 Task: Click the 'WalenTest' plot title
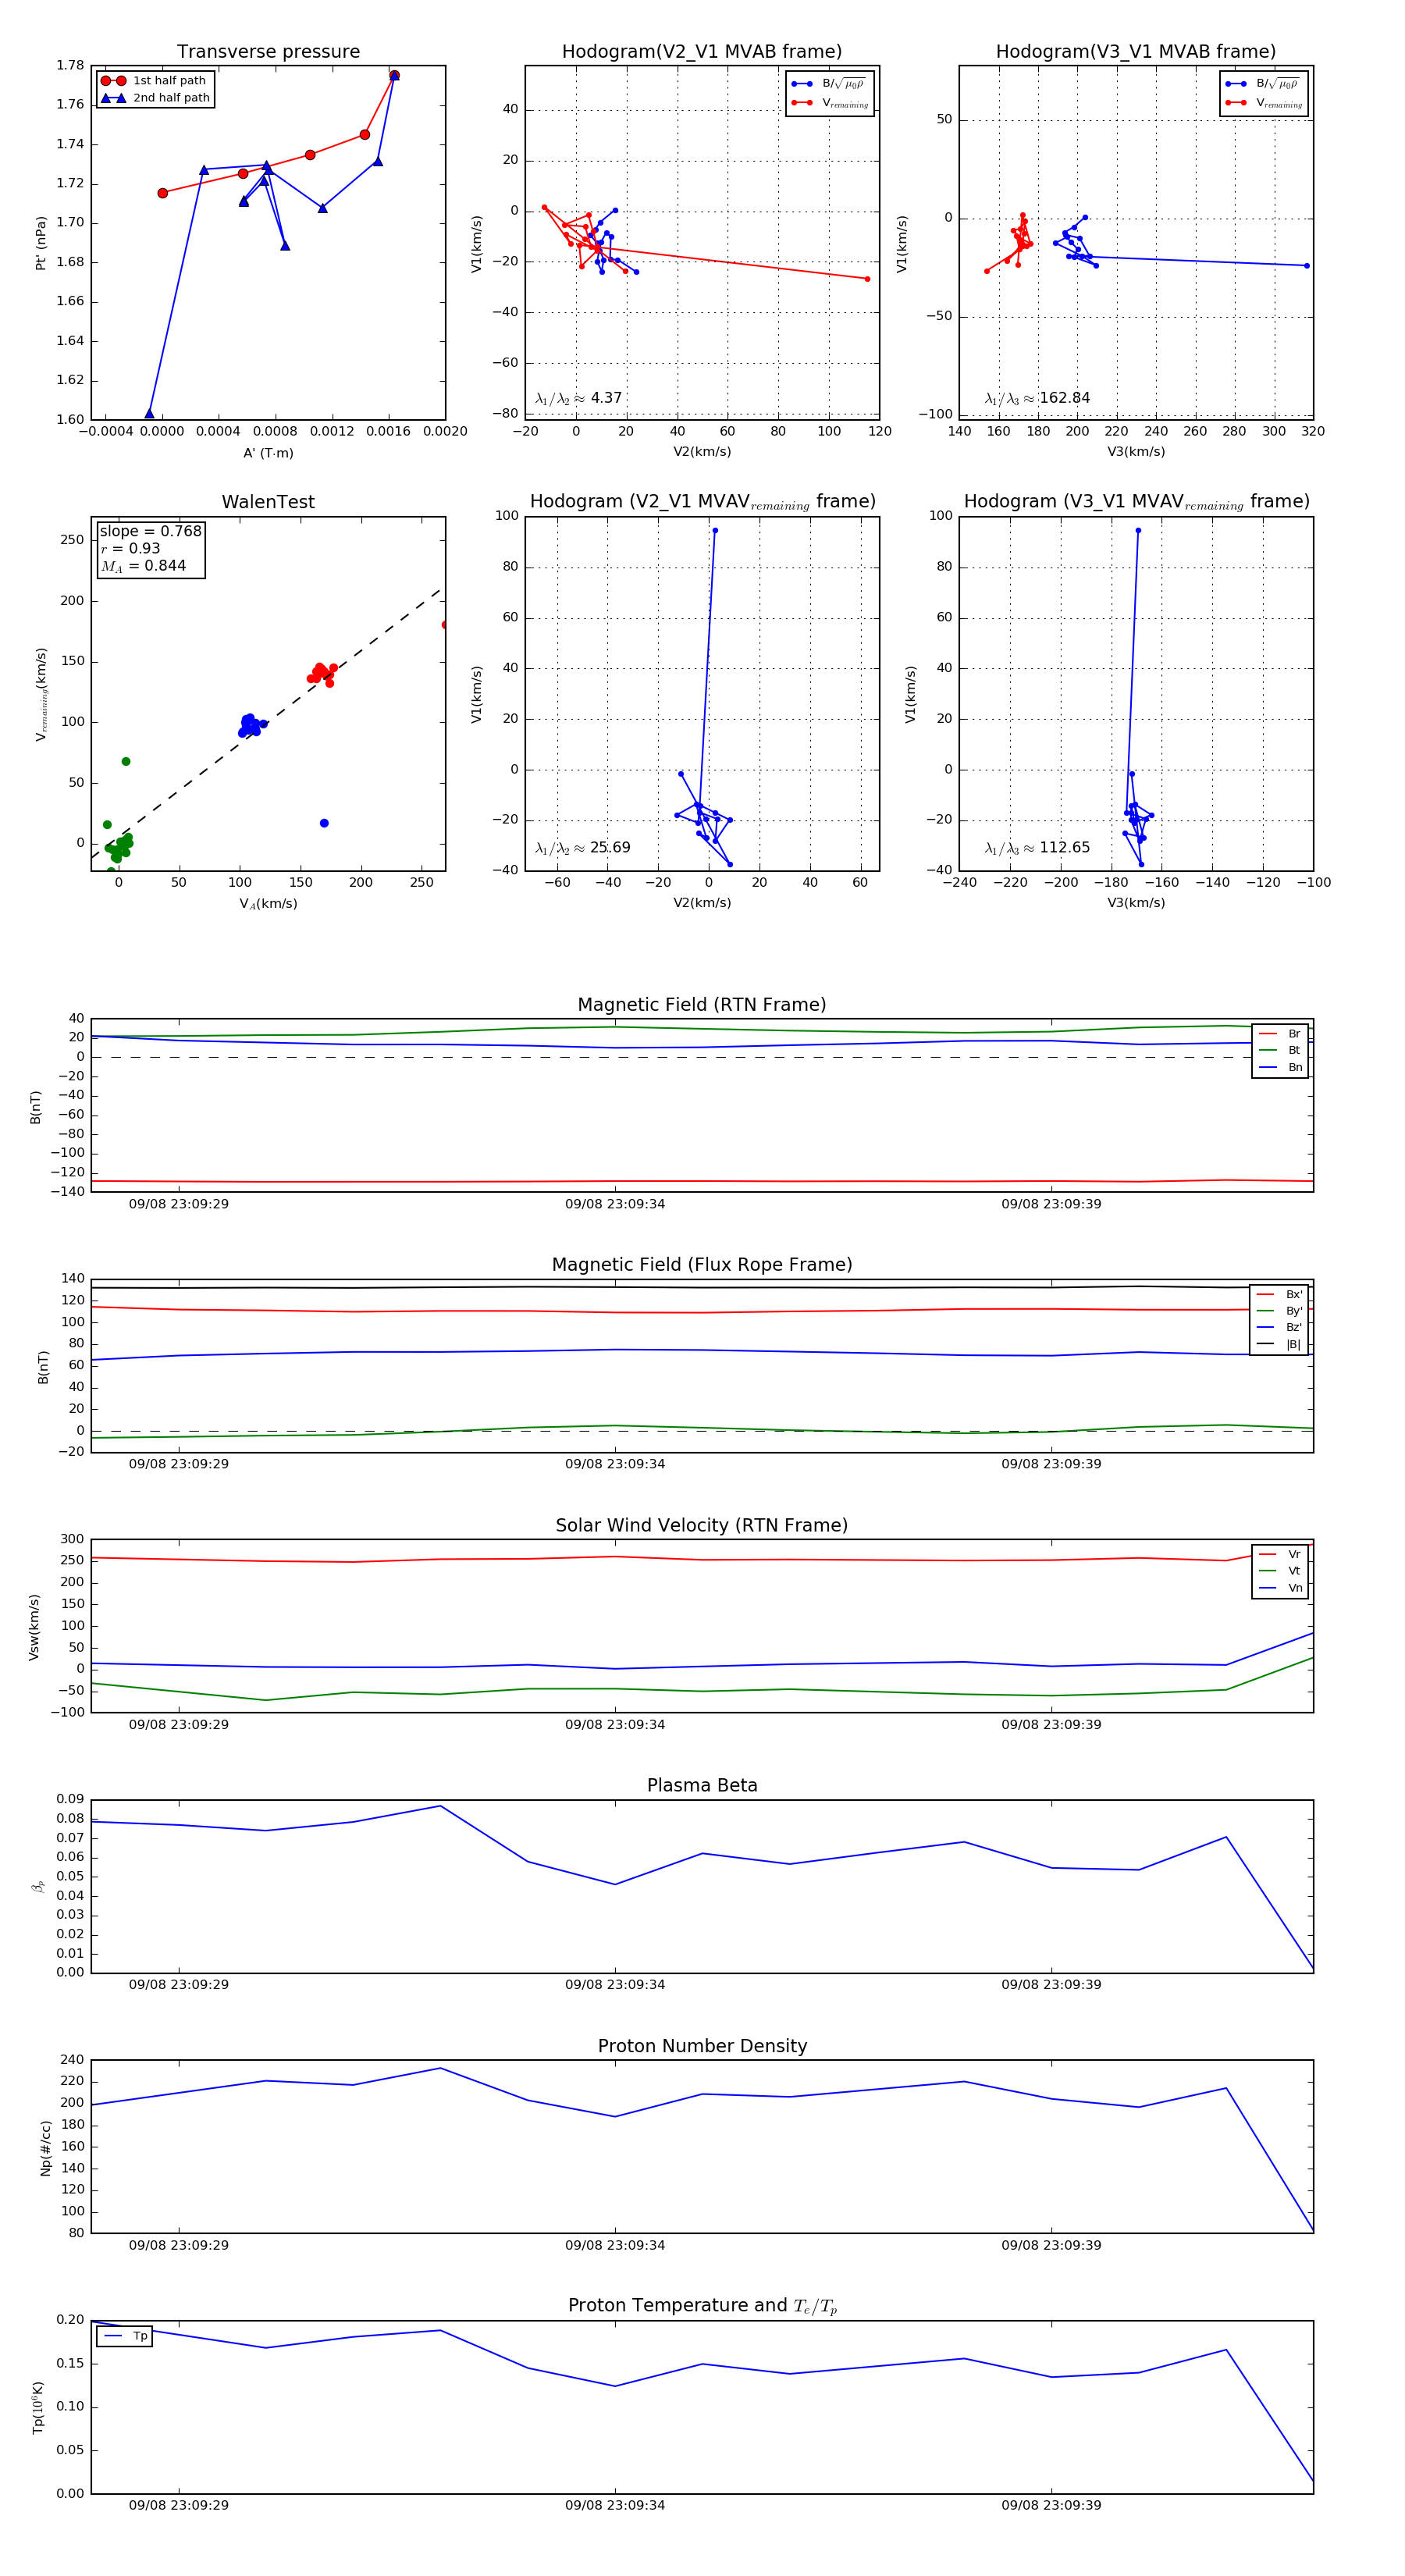pyautogui.click(x=268, y=502)
